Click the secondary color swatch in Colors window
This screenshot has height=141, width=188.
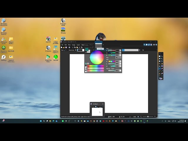(89, 52)
